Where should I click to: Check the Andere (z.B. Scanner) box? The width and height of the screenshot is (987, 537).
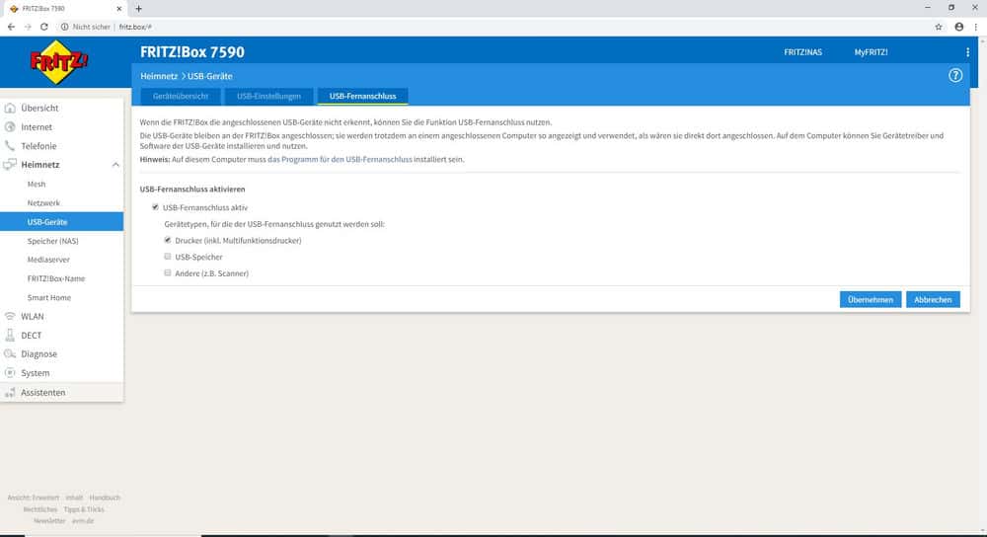168,272
